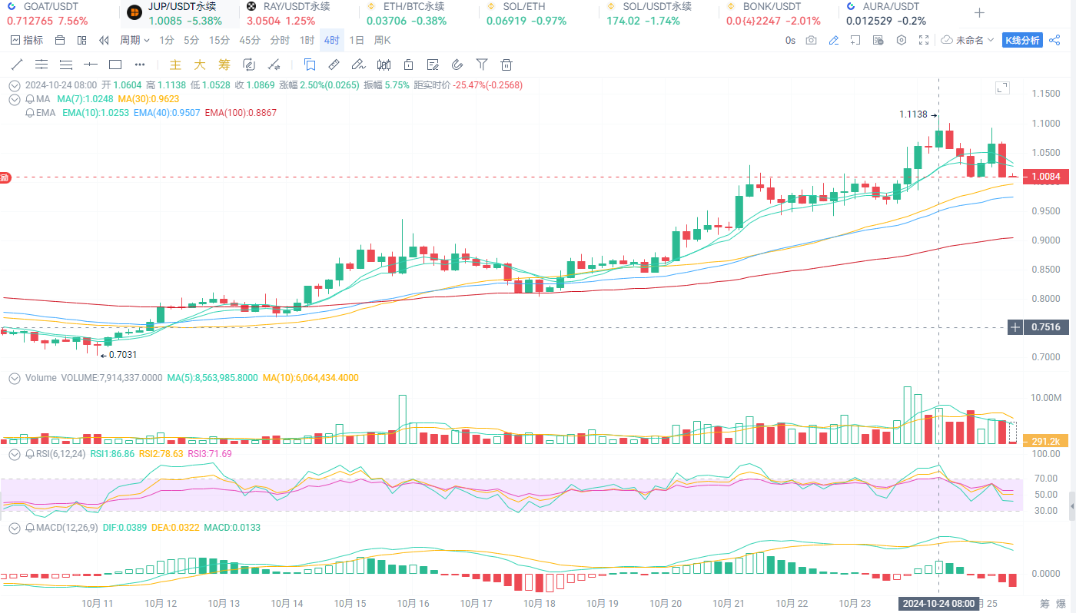This screenshot has width=1076, height=613.
Task: Open the 周期 period dropdown
Action: [x=134, y=40]
